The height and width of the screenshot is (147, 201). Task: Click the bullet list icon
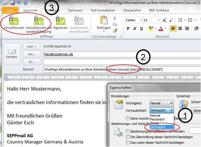tap(181, 20)
